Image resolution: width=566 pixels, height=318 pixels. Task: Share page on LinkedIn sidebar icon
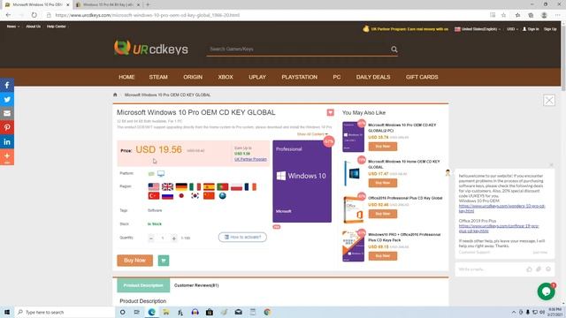[x=7, y=141]
